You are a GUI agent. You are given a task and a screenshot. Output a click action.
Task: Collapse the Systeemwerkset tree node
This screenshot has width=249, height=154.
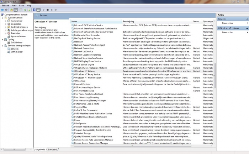(2, 18)
